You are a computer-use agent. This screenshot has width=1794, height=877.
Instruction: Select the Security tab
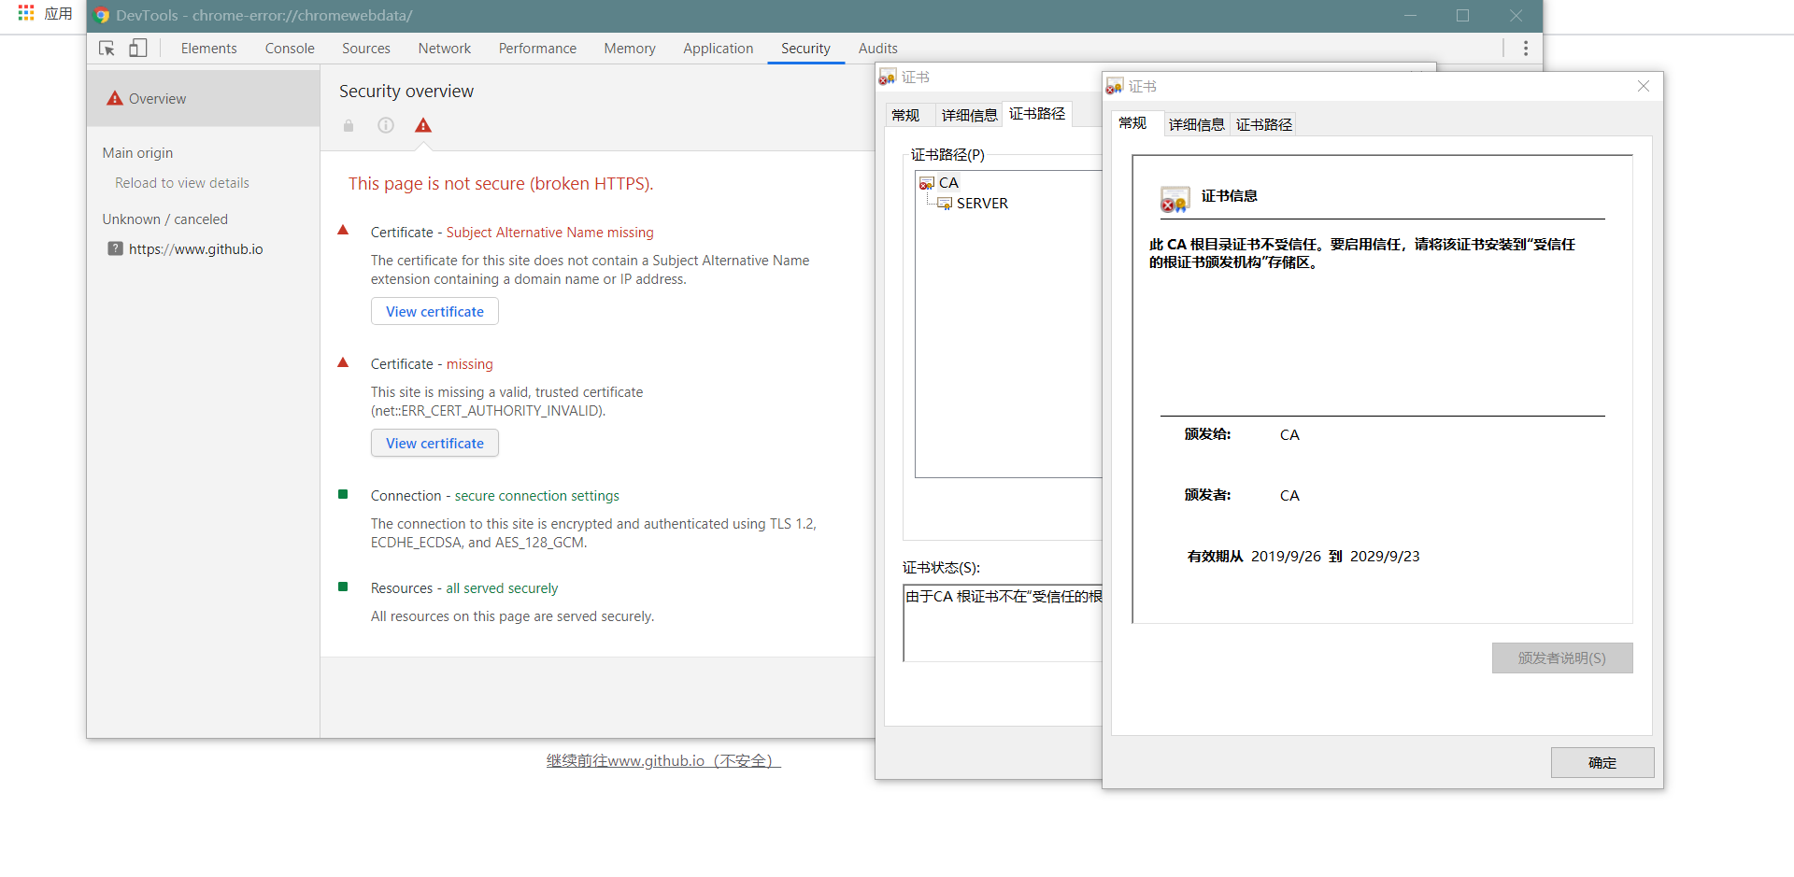(x=806, y=49)
